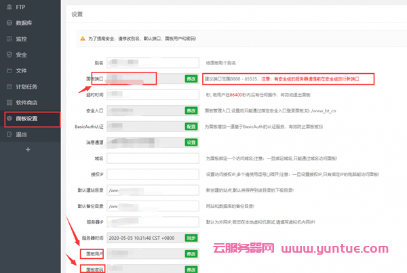This screenshot has height=273, width=407.
Task: Click the exit icon beside 退出
Action: [9, 134]
